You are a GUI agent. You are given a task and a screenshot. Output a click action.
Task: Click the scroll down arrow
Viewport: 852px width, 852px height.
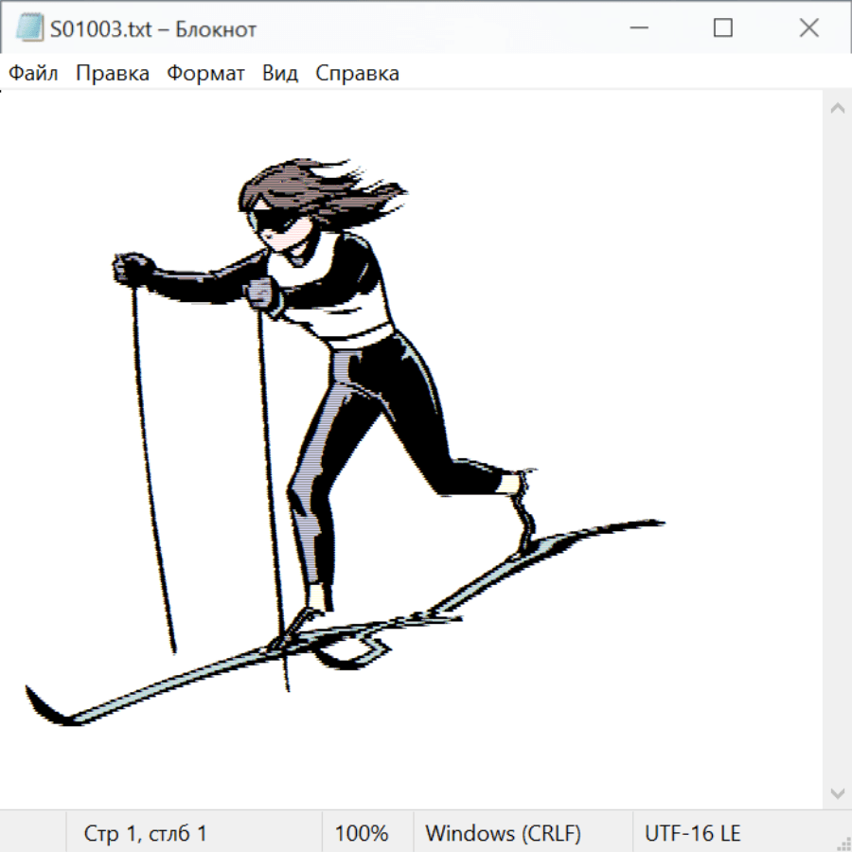point(837,792)
